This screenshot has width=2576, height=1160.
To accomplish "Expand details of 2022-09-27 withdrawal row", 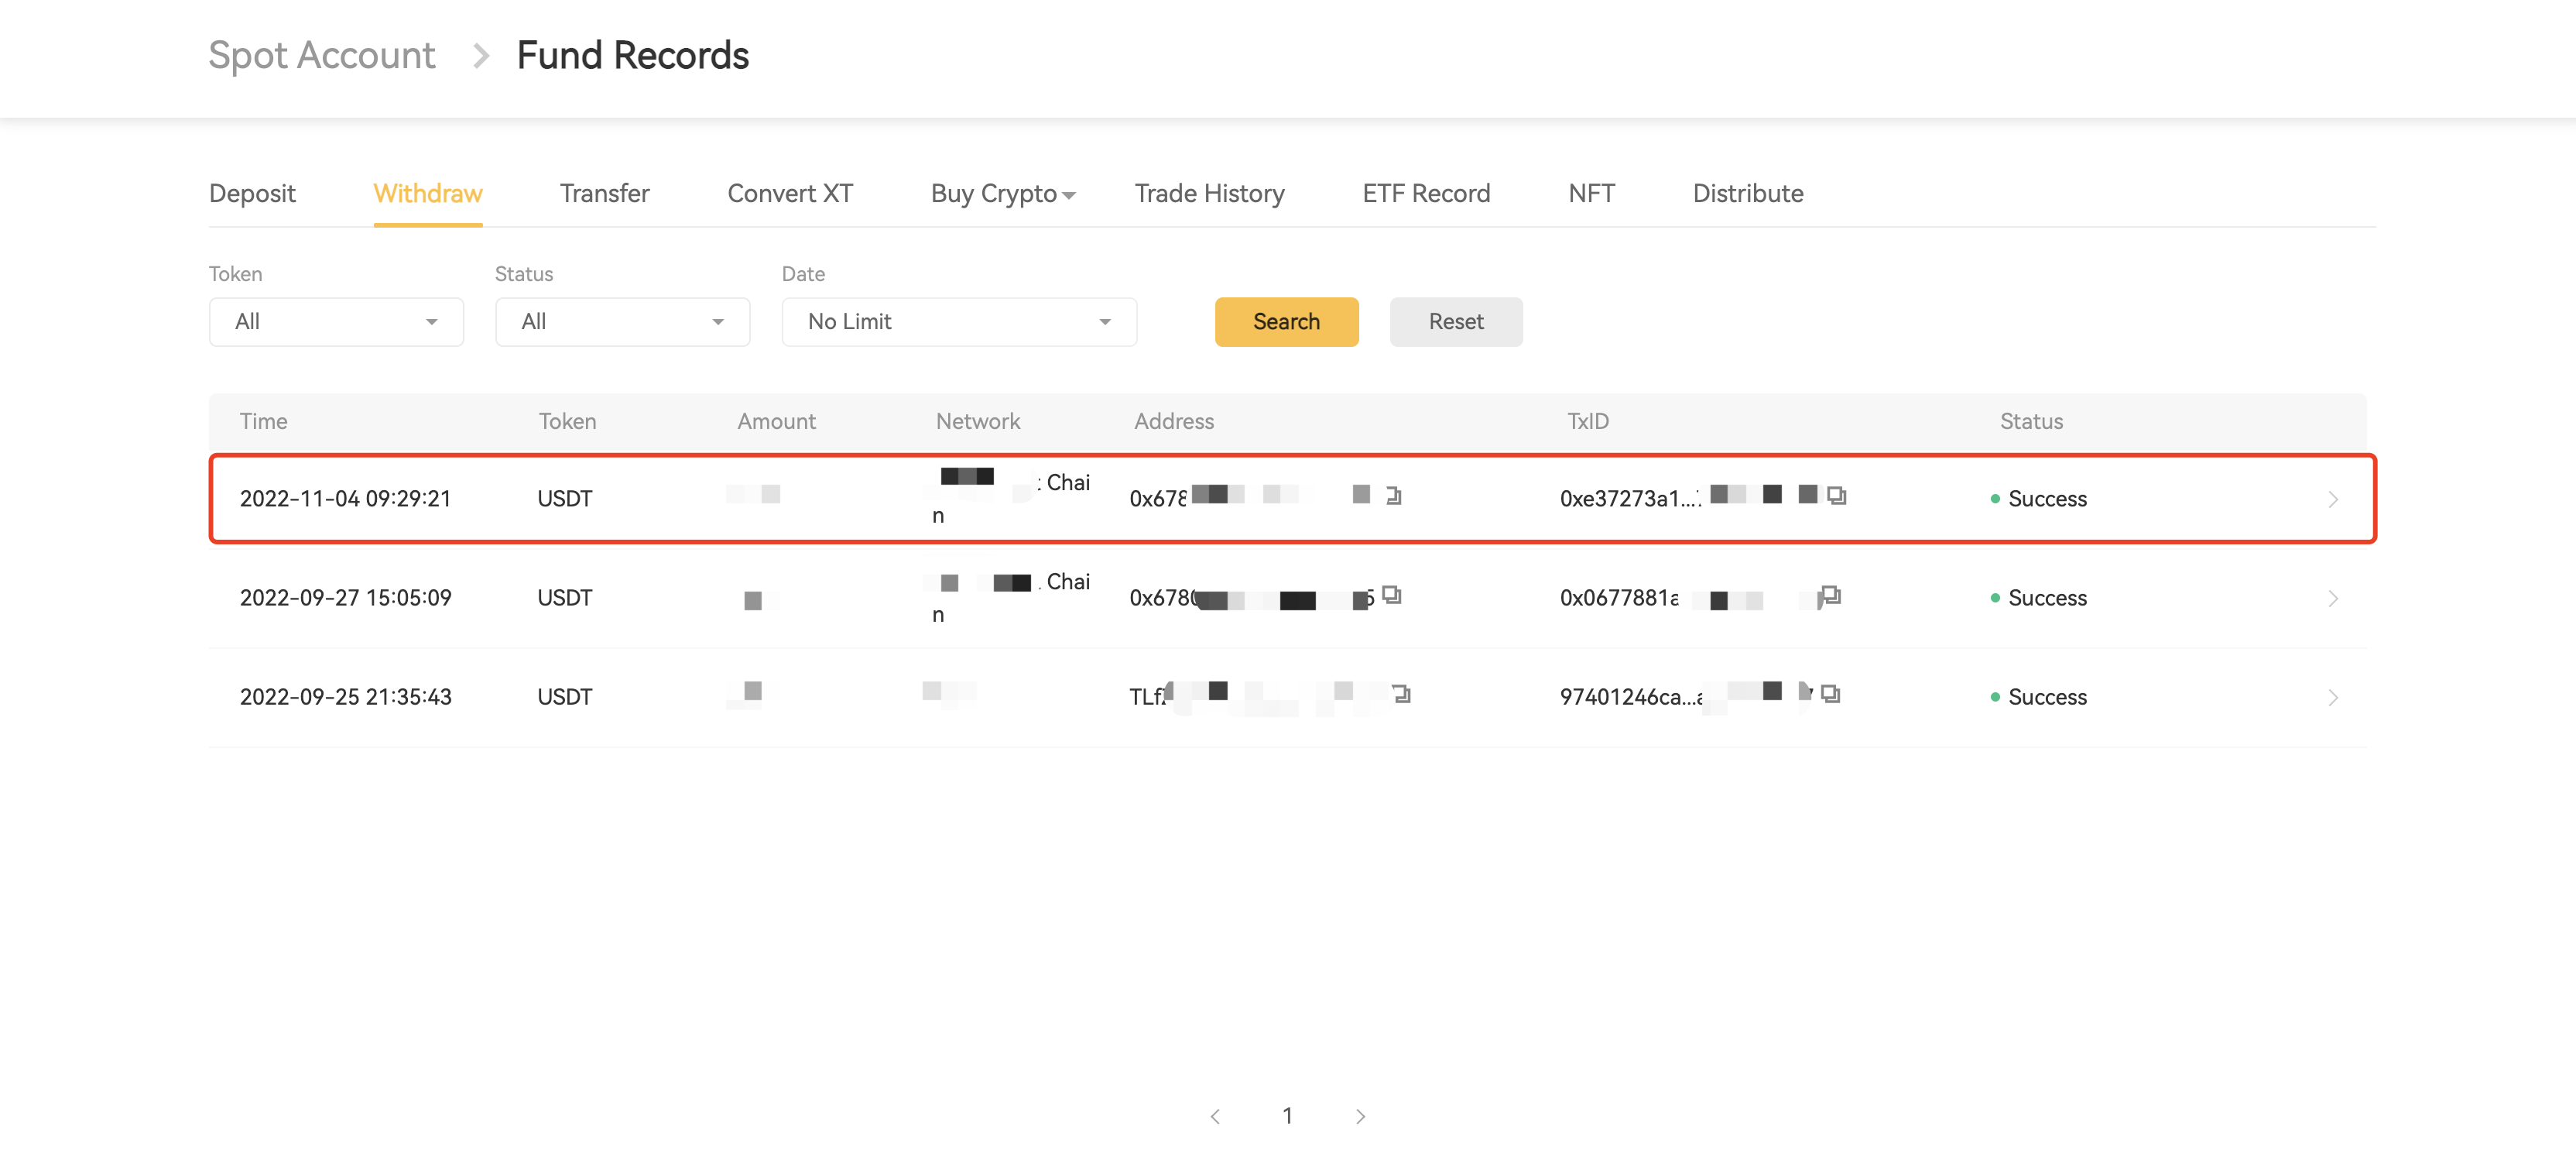I will [x=2332, y=598].
